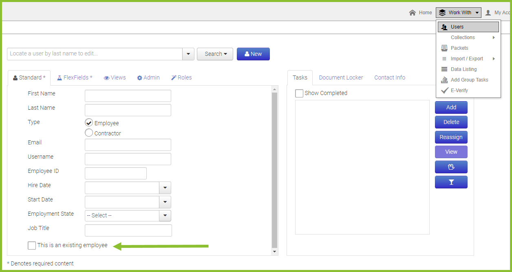Click the Standard tab person icon
The width and height of the screenshot is (512, 272).
(15, 78)
